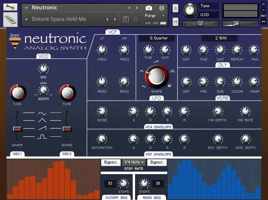The height and width of the screenshot is (200, 268).
Task: Click the cutoff seq steps value 10
Action: coord(110,183)
